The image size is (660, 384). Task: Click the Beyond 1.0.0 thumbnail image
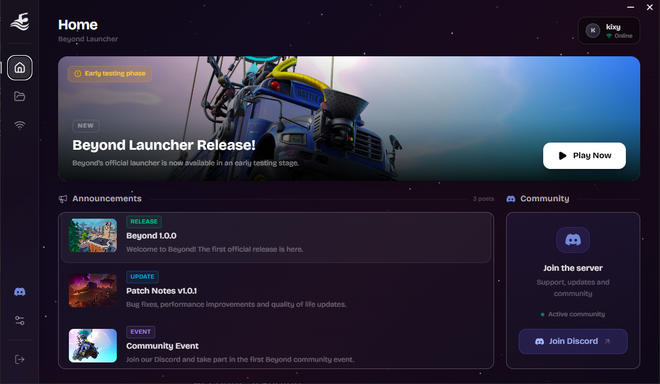tap(93, 235)
